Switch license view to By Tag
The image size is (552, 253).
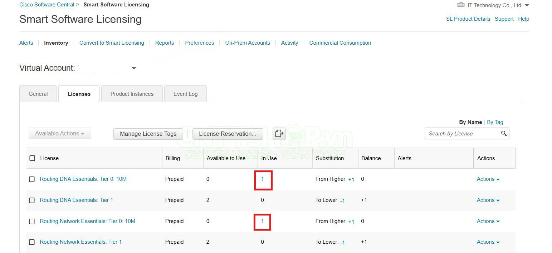[x=495, y=122]
